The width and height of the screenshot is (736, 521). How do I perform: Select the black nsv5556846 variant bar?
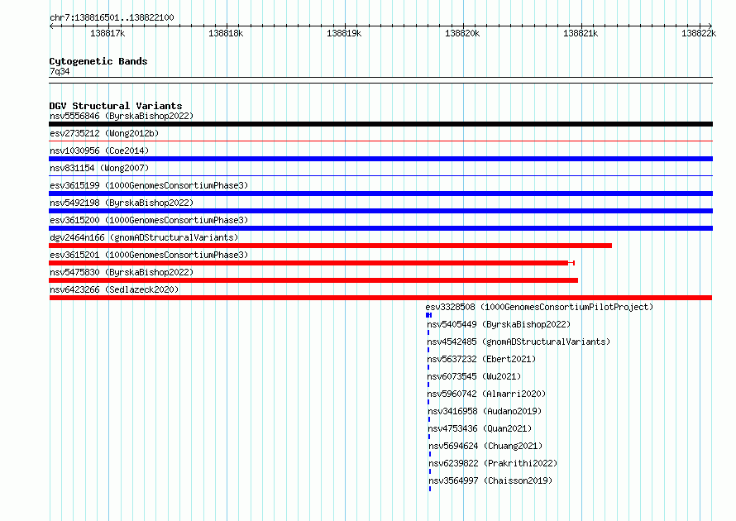click(x=380, y=124)
